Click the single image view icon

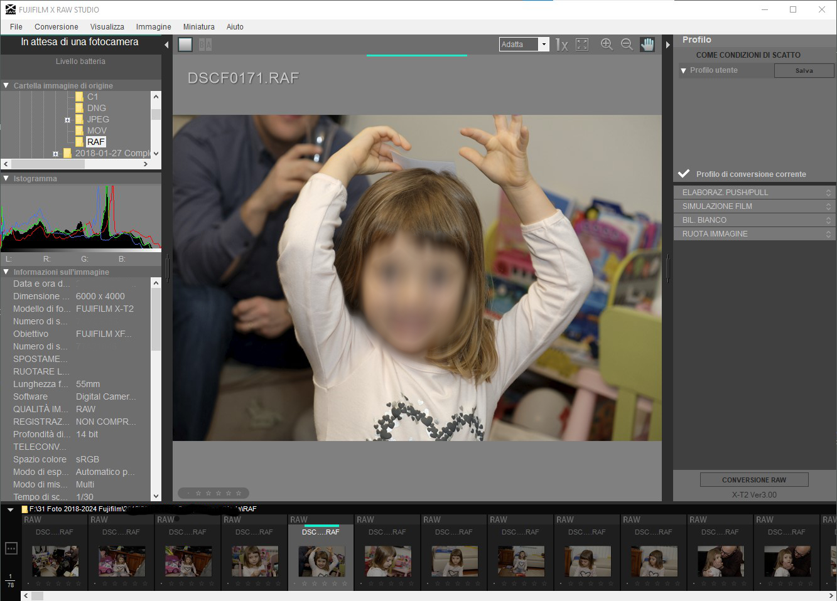tap(184, 44)
